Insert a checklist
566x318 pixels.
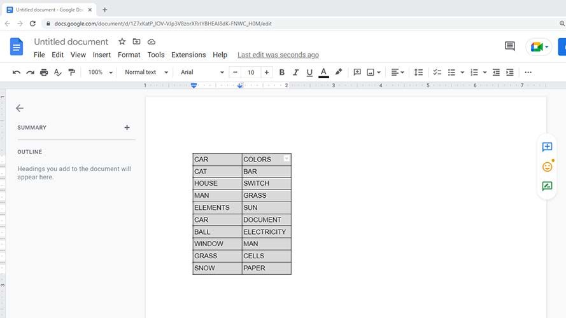pyautogui.click(x=437, y=73)
